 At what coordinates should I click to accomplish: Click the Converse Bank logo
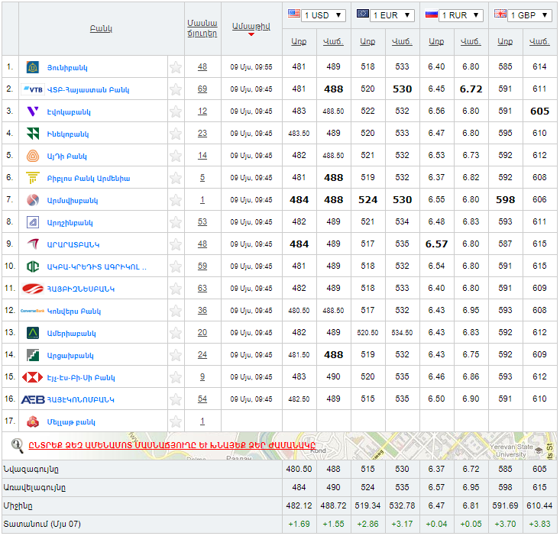click(x=33, y=311)
